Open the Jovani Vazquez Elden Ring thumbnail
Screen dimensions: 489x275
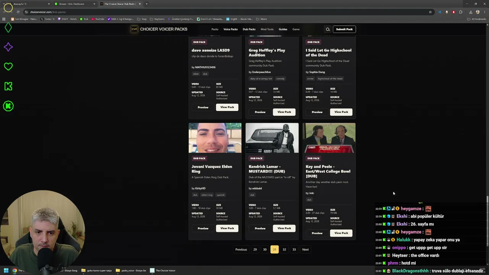pyautogui.click(x=215, y=138)
